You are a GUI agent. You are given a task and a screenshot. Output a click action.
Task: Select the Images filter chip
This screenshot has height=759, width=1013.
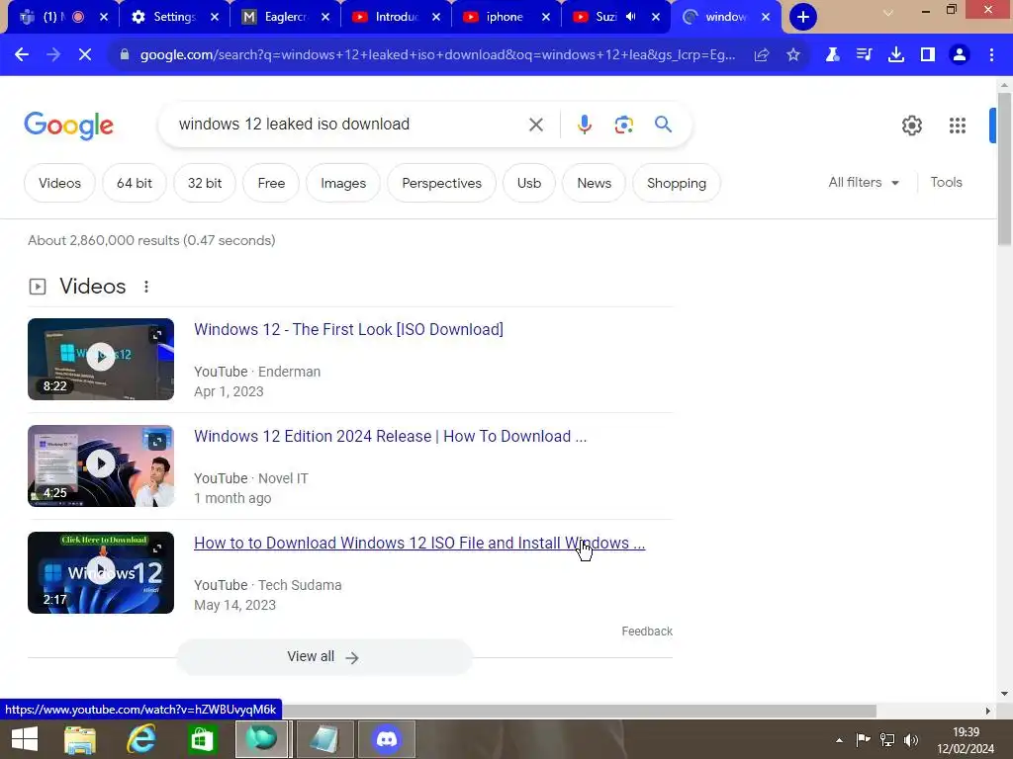coord(343,183)
